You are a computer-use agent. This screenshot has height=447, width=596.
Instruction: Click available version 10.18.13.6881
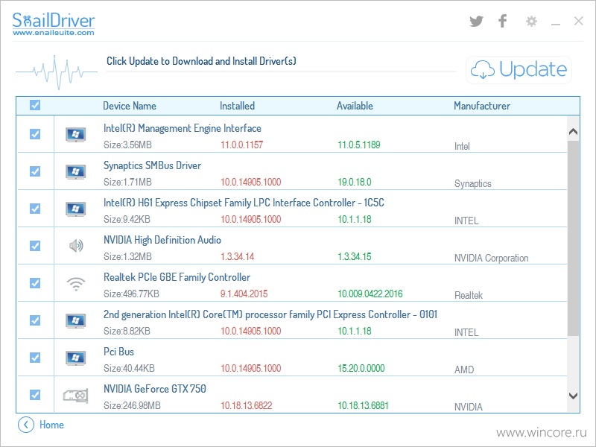tap(363, 405)
